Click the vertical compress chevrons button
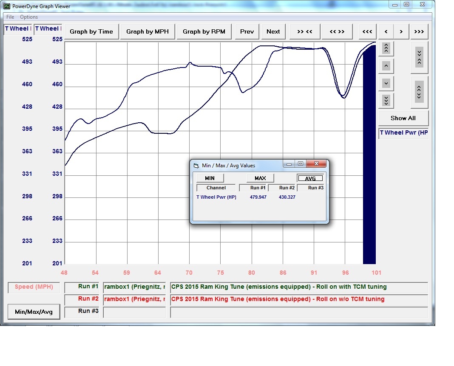The image size is (454, 366). coord(419,57)
